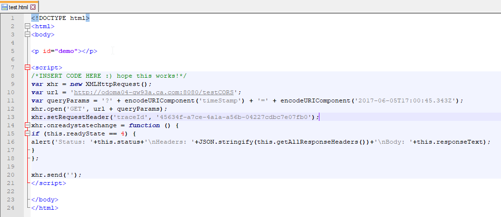Click xhr.open('GET', url + queryParams) line
The image size is (501, 217).
click(x=99, y=109)
